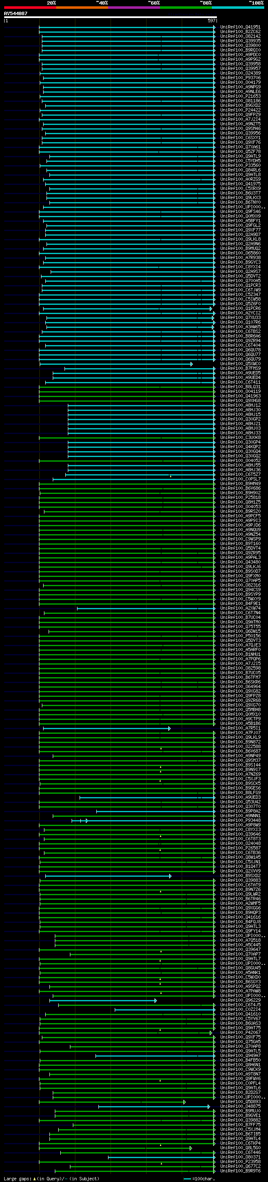
Task: Select the UniRef100_C9WSP9 label
Action: [x=240, y=539]
